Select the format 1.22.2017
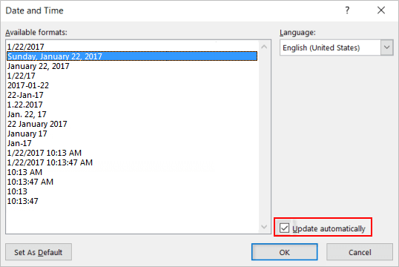Image resolution: width=399 pixels, height=267 pixels. pos(132,105)
